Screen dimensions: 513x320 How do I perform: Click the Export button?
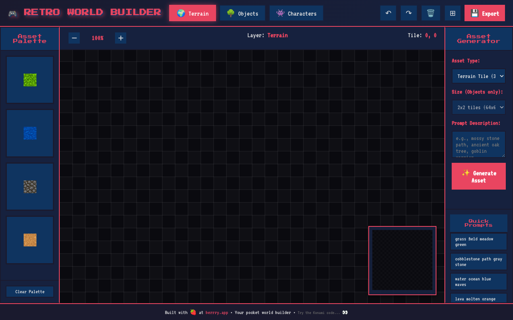(x=485, y=13)
